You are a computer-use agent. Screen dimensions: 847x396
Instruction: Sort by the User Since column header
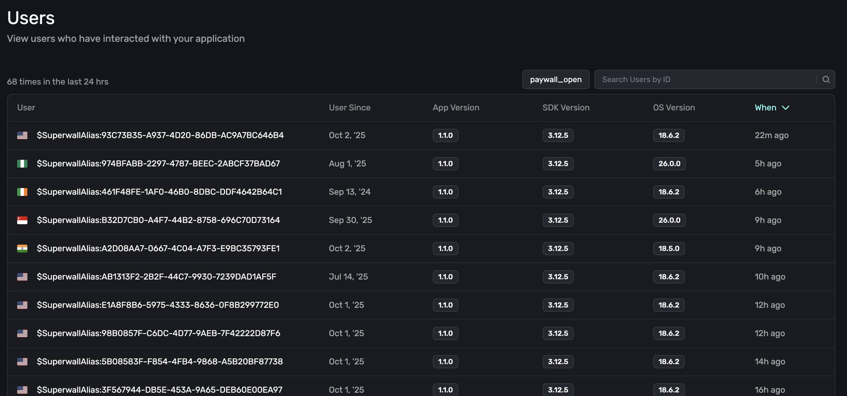(349, 108)
